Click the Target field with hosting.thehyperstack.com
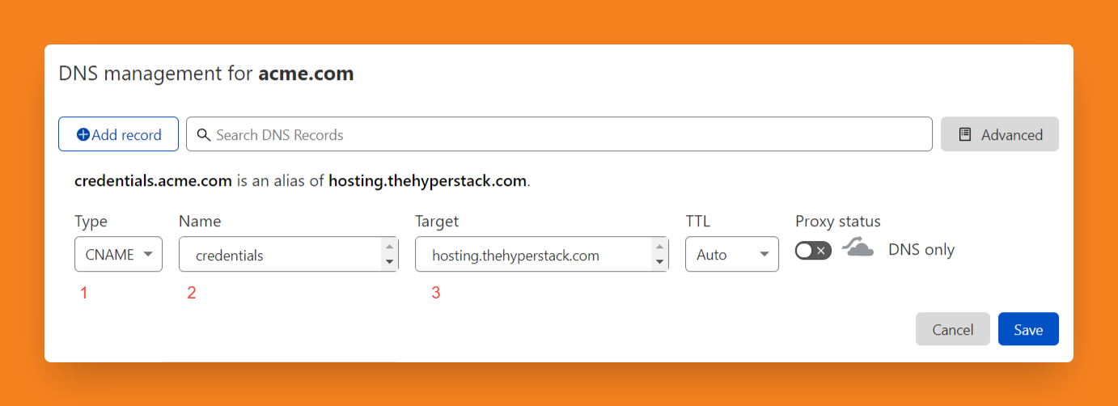This screenshot has height=406, width=1118. 534,255
